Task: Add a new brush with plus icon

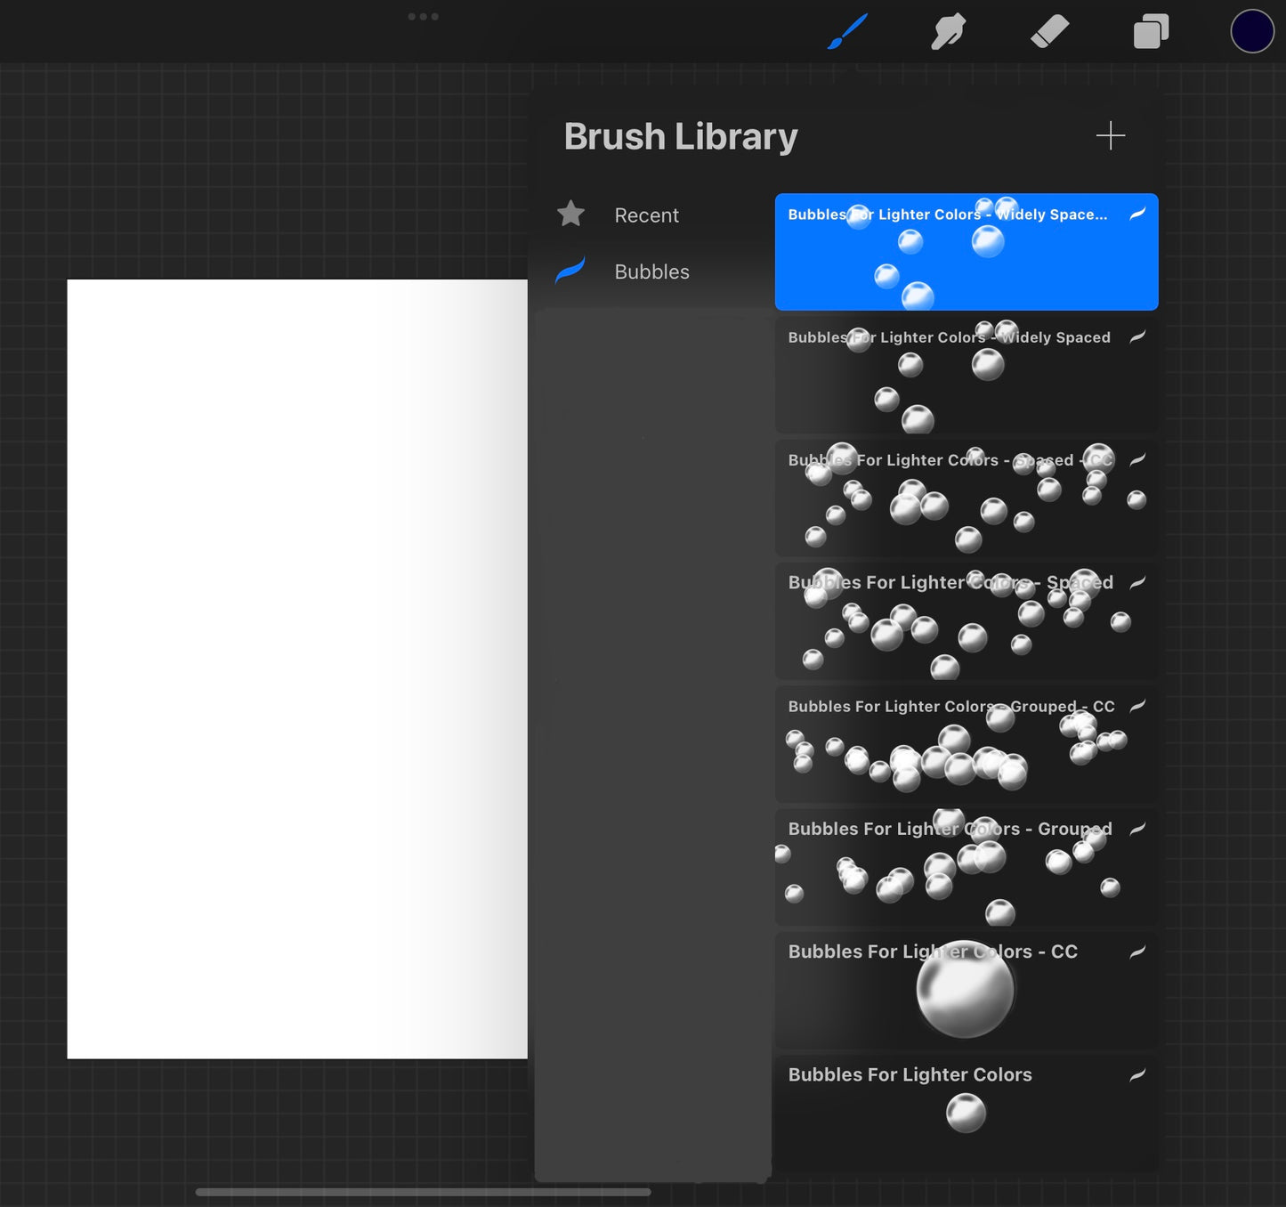Action: tap(1110, 136)
